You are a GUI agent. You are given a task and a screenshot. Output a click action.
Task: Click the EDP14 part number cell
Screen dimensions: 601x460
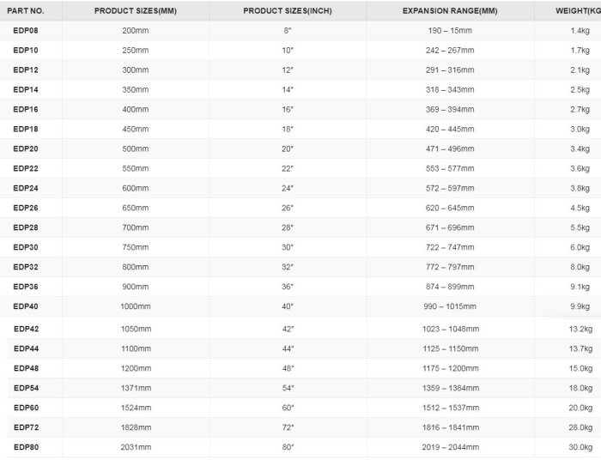point(25,89)
